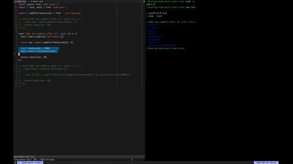Place cursor on the active assert.equal(sum, 10) line

coord(34,57)
